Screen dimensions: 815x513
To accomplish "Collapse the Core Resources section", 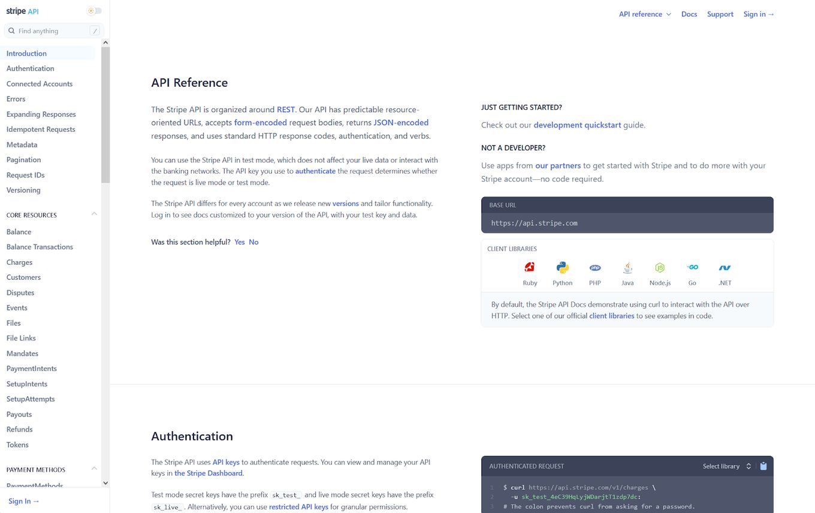I will (x=94, y=214).
